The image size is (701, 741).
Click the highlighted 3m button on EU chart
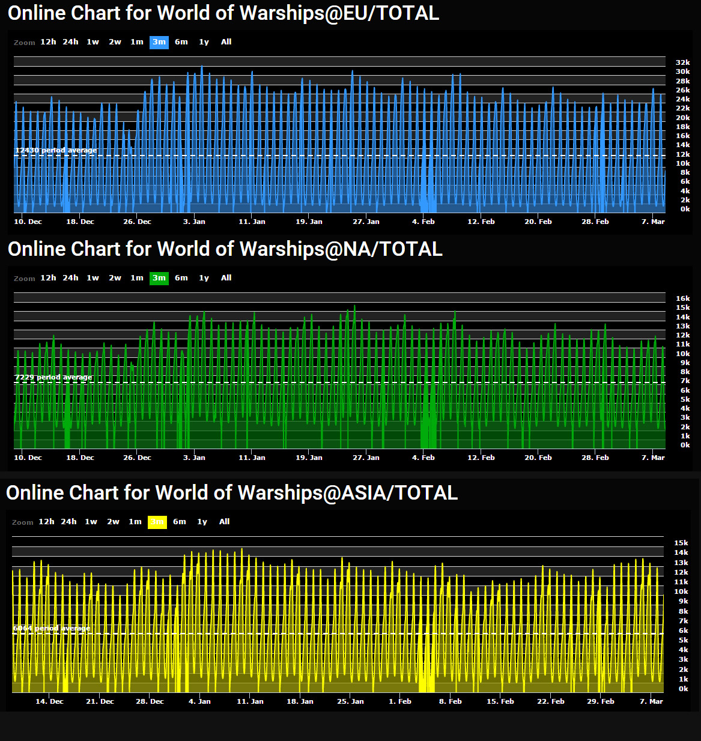coord(159,42)
